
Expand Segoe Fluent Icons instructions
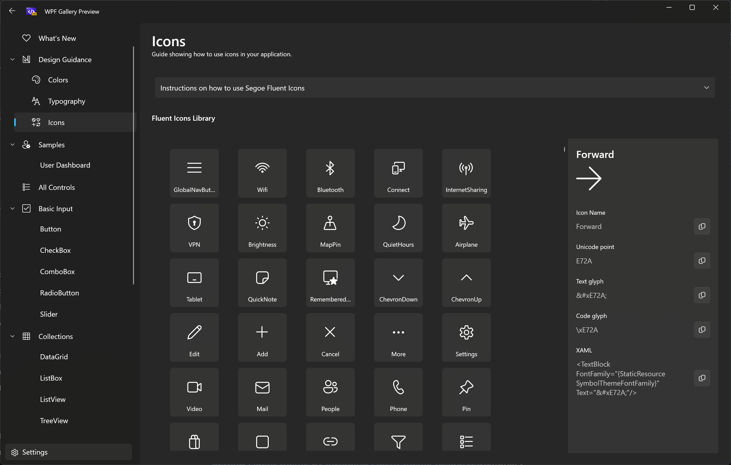[x=435, y=88]
